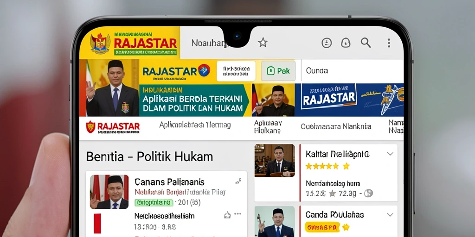Screen dimensions: 475x237
Task: Open downloads via the circled arrow icon
Action: click(x=327, y=43)
